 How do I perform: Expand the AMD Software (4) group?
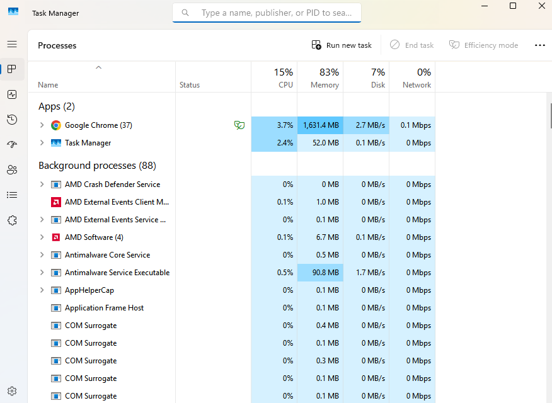tap(42, 237)
